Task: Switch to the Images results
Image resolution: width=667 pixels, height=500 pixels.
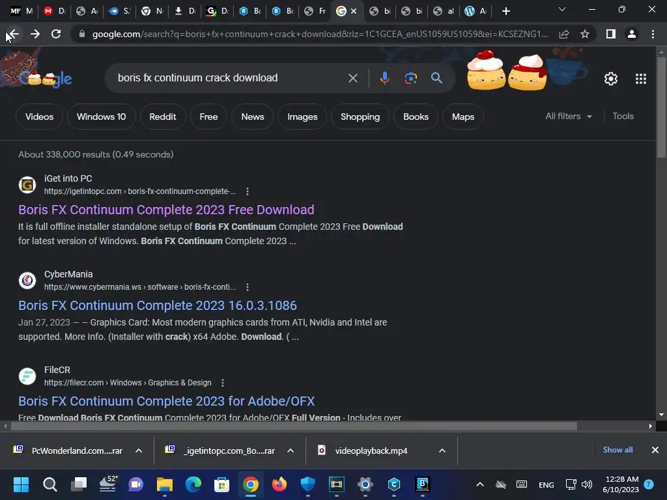Action: click(x=302, y=117)
